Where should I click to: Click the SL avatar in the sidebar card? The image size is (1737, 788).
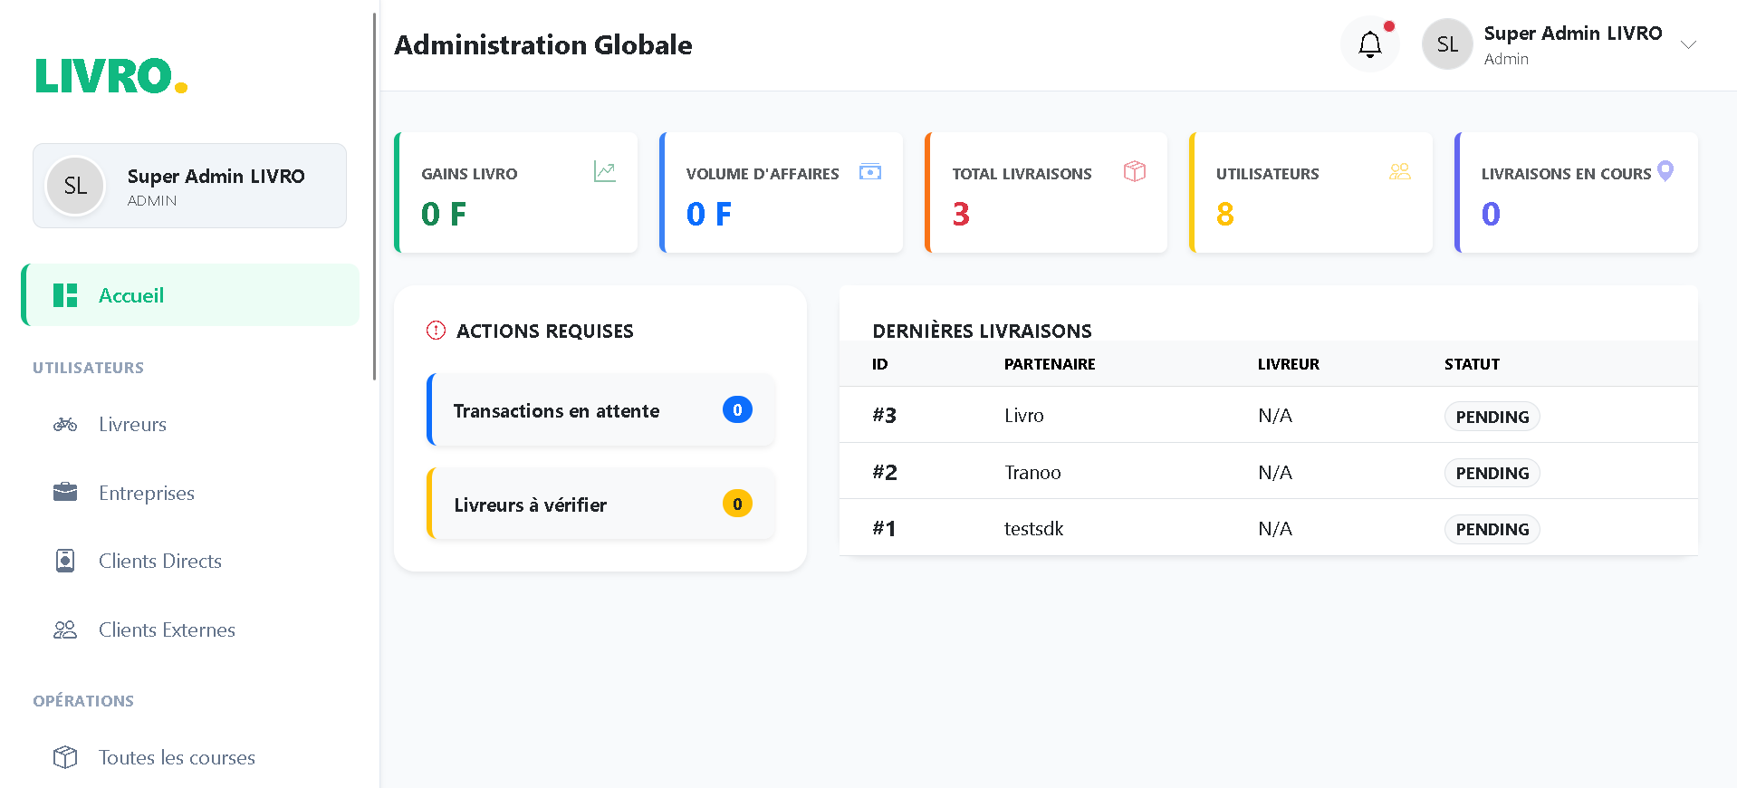[x=75, y=186]
